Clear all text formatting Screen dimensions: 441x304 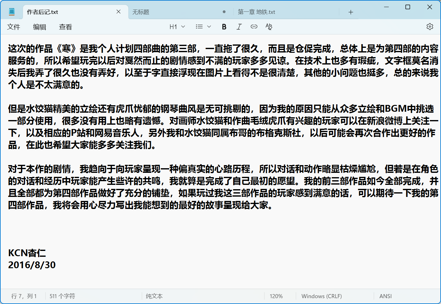[x=269, y=27]
